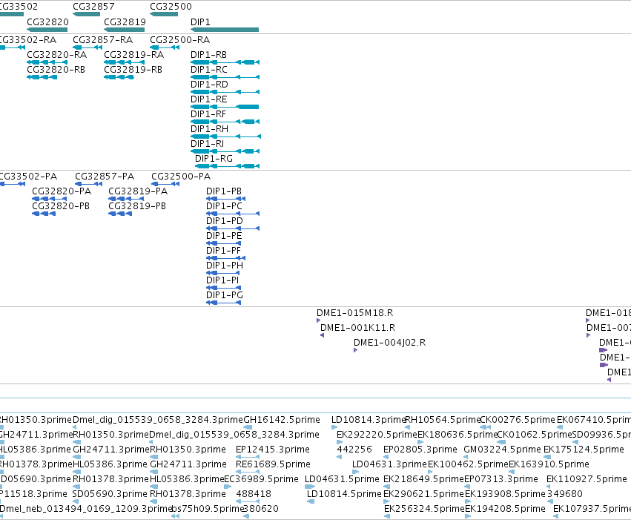The width and height of the screenshot is (631, 520).
Task: Open the DIP1-PF protein label
Action: pyautogui.click(x=223, y=251)
